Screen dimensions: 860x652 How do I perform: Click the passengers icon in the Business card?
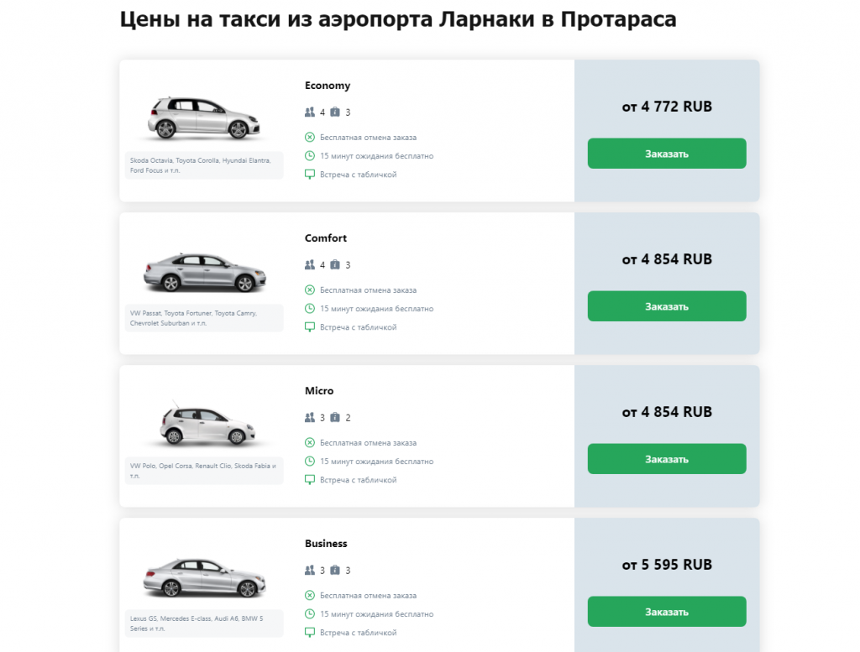(x=308, y=570)
